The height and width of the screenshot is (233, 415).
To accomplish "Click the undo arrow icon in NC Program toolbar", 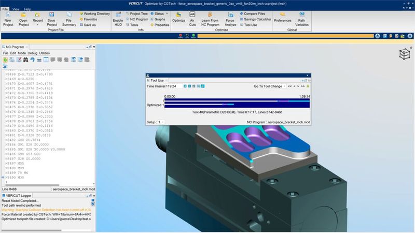I will pyautogui.click(x=32, y=60).
